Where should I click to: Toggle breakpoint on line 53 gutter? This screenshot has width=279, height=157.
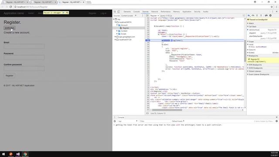(148, 41)
